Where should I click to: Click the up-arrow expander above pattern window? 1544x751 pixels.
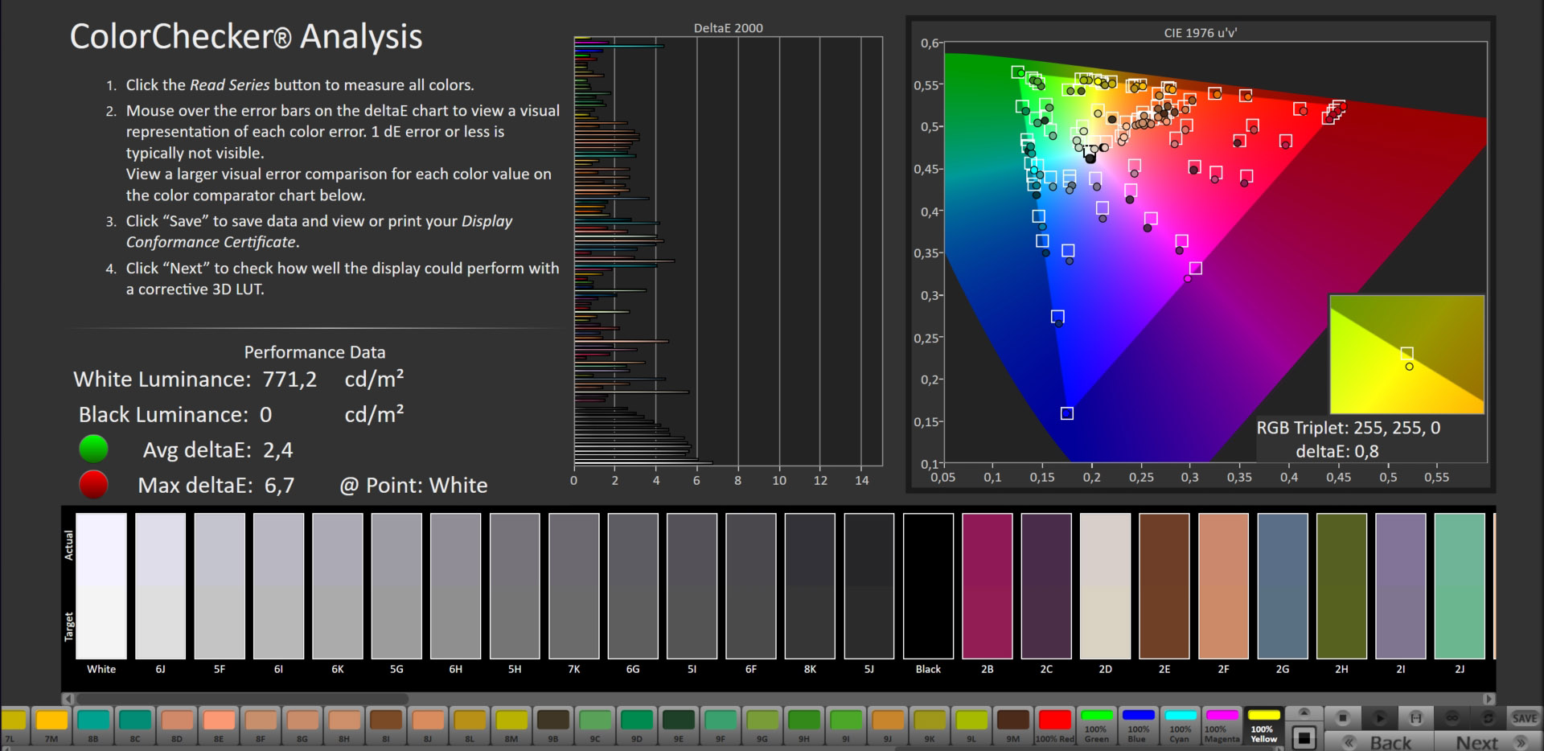[1304, 712]
